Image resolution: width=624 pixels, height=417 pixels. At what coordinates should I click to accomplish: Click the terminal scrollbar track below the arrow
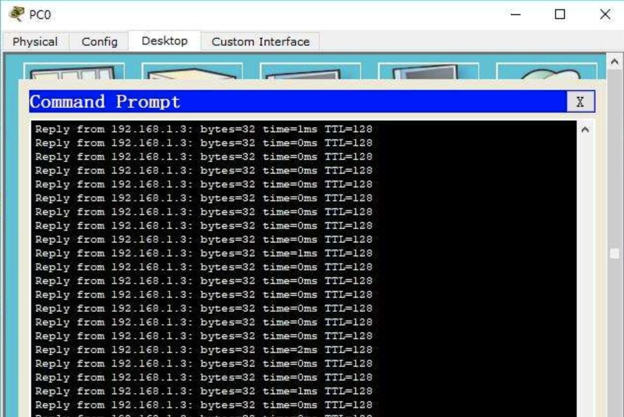[585, 263]
